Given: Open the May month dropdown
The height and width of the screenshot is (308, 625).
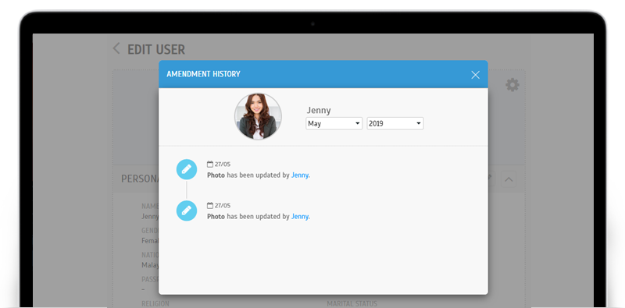Looking at the screenshot, I should pos(334,123).
